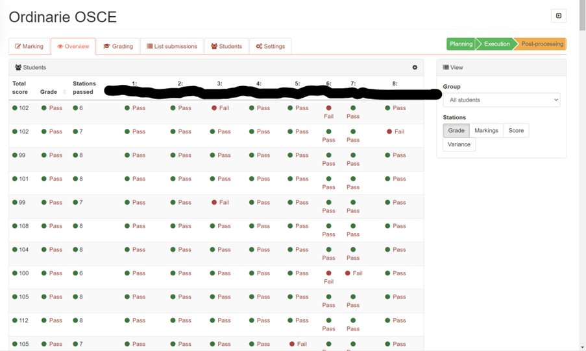Click total score 112
Screen dimensions: 586x351
[23, 321]
